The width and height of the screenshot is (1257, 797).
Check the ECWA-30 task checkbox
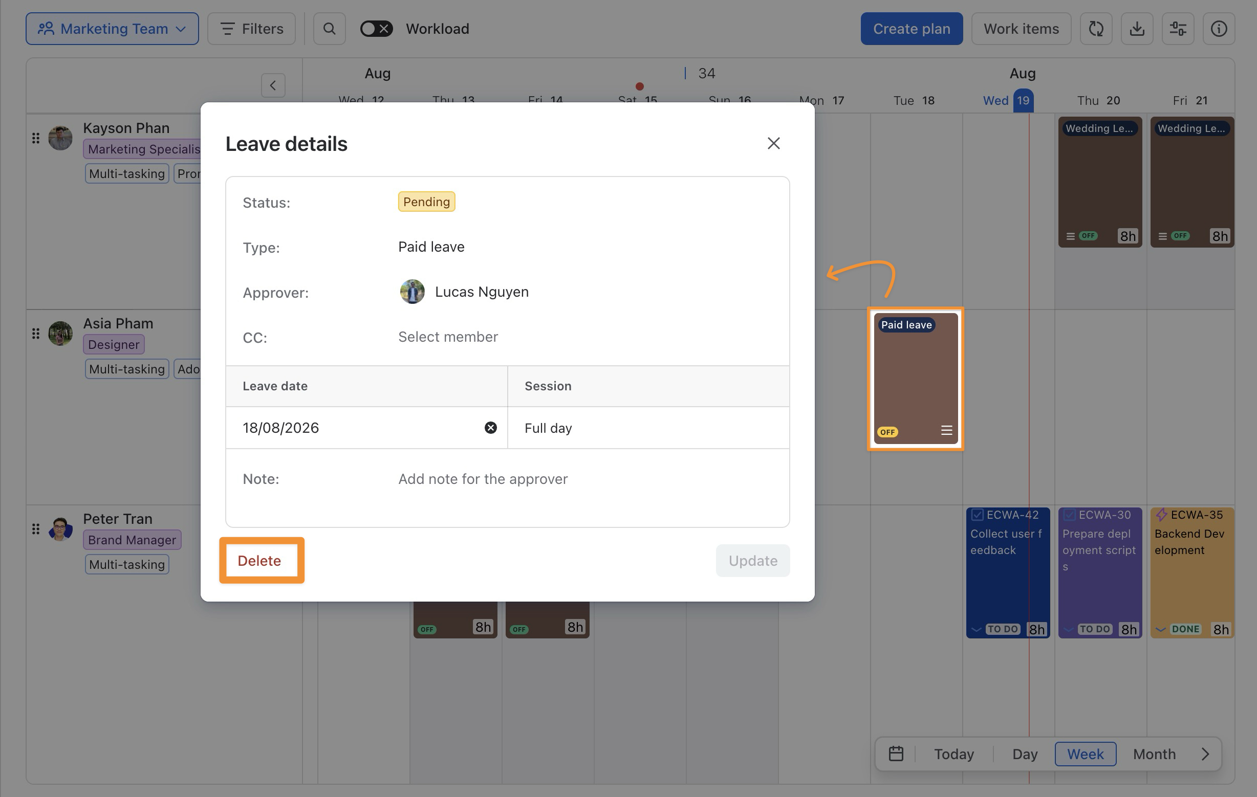(1069, 515)
